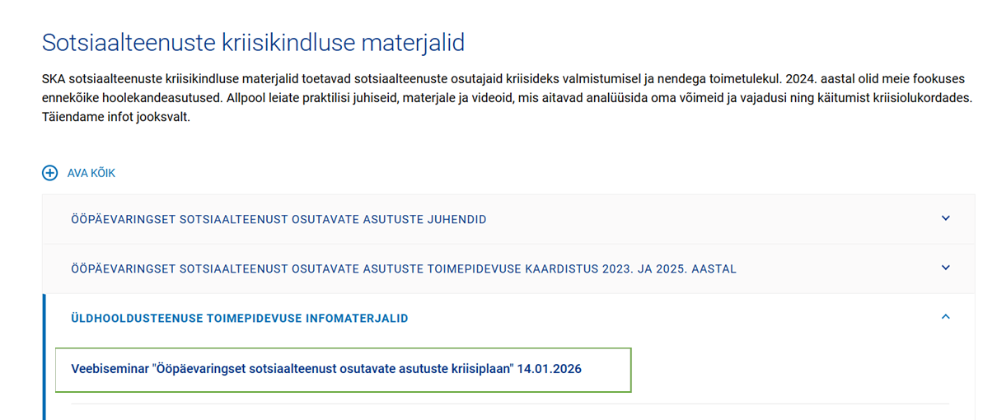Screen dimensions: 997x420
Task: Click the divider line below the Veebiseminar entry
Action: coord(509,404)
